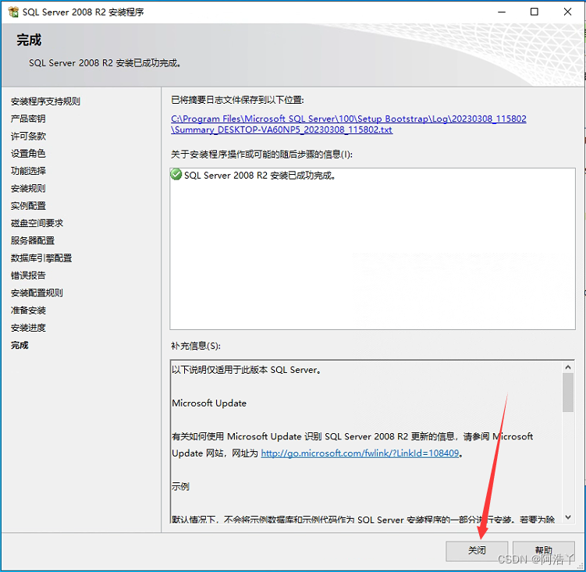The height and width of the screenshot is (572, 586).
Task: Select the 安装程序支持规则 step
Action: [45, 101]
